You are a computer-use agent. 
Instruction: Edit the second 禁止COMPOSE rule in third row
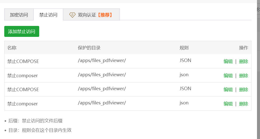tap(228, 89)
